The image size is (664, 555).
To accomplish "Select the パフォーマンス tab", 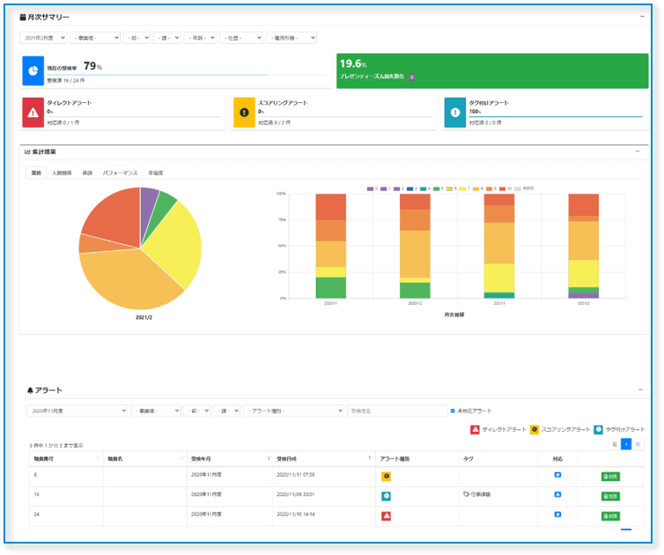I will click(119, 173).
